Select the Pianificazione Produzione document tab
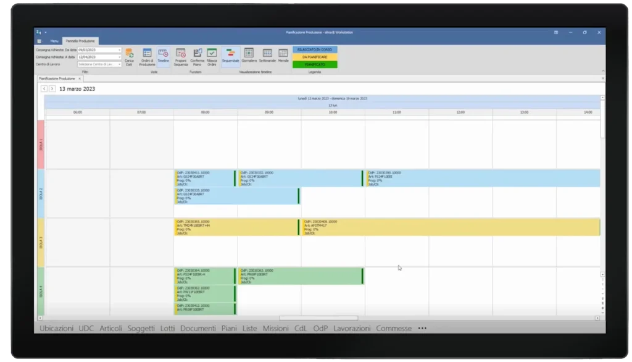632x362 pixels. point(57,78)
